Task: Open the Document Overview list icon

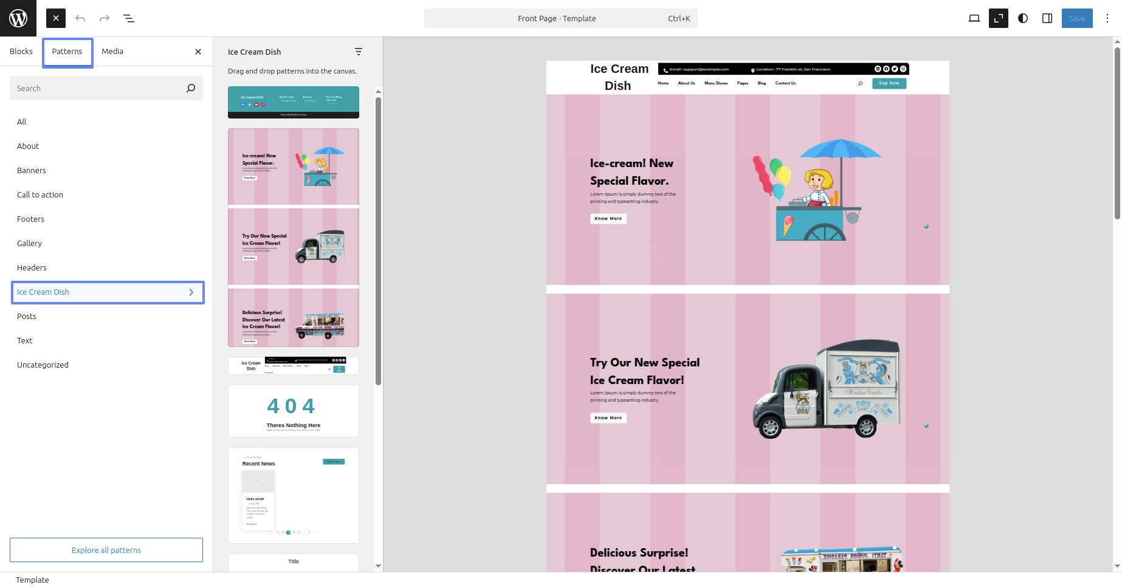Action: (x=129, y=18)
